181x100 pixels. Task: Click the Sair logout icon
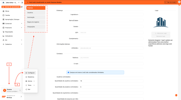[x=26, y=89]
